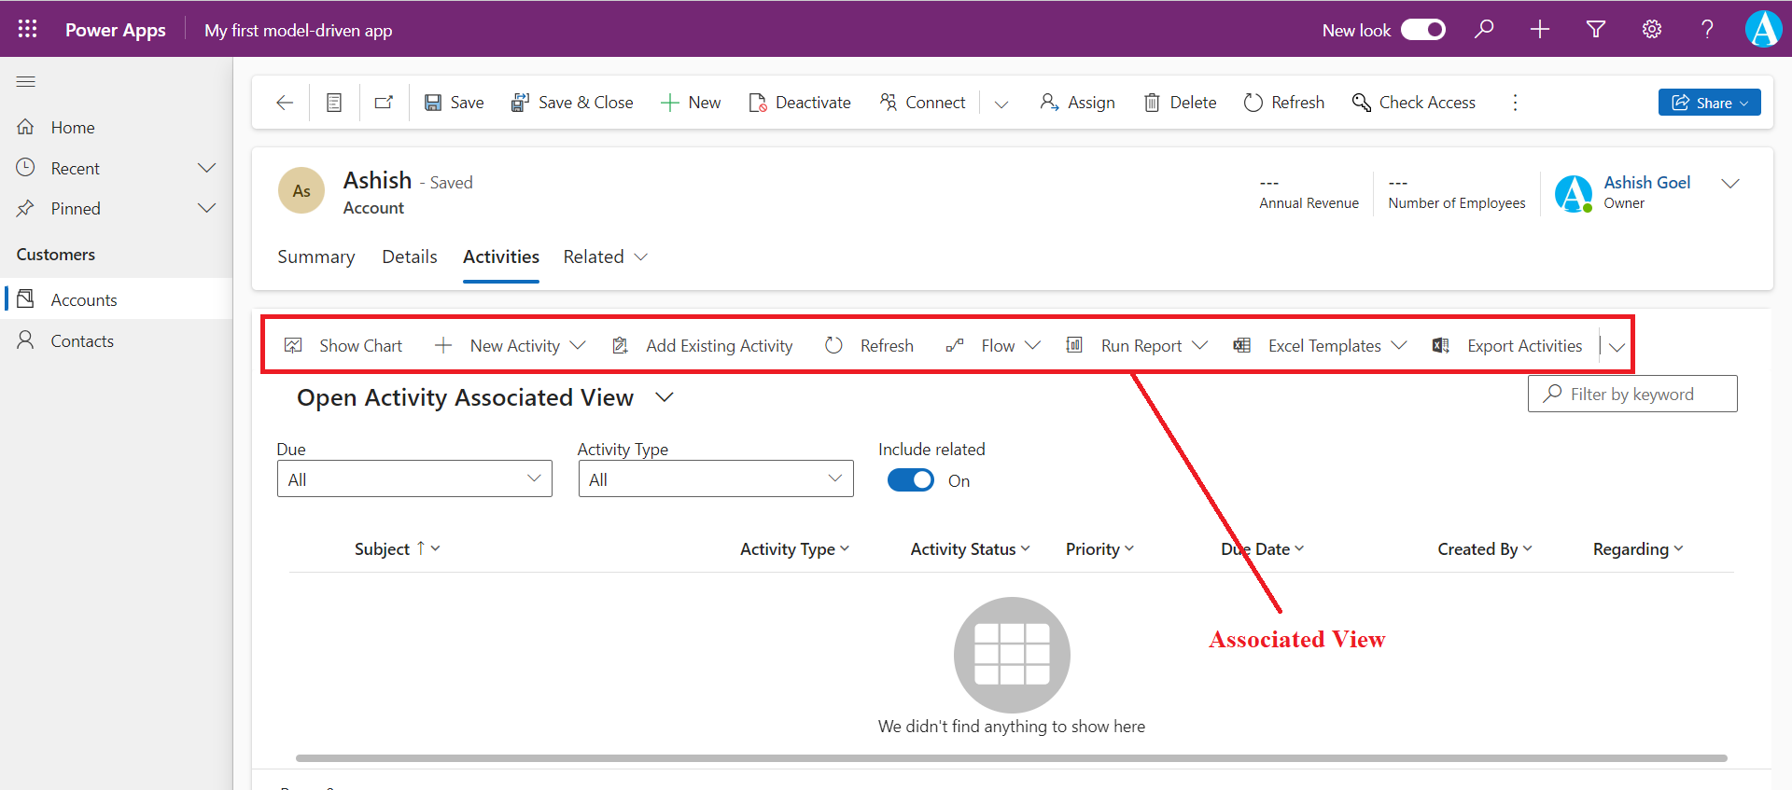Click the Save & Close button
This screenshot has height=790, width=1792.
(572, 103)
